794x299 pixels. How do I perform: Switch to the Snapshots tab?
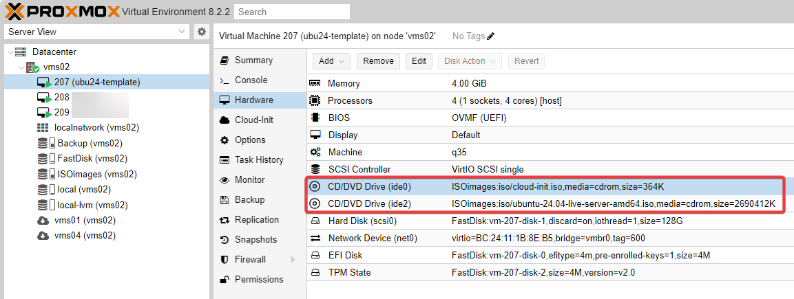click(255, 240)
